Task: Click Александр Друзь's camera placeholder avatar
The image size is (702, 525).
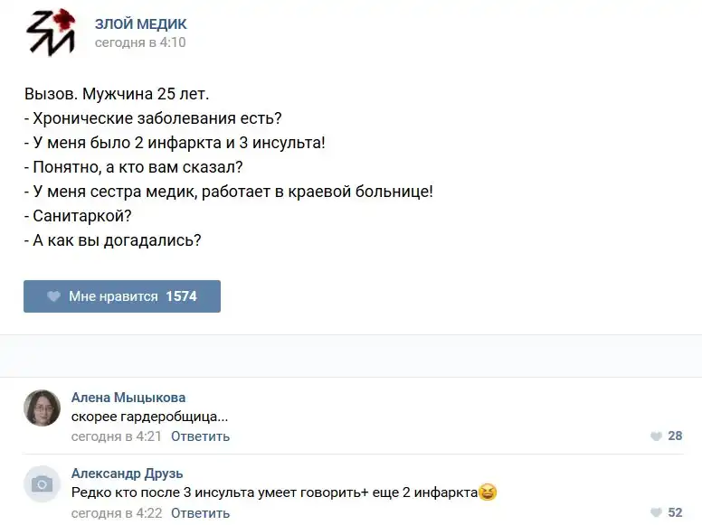Action: (x=42, y=484)
